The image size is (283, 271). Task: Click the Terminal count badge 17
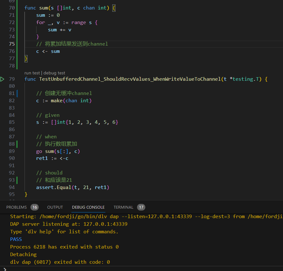point(141,207)
